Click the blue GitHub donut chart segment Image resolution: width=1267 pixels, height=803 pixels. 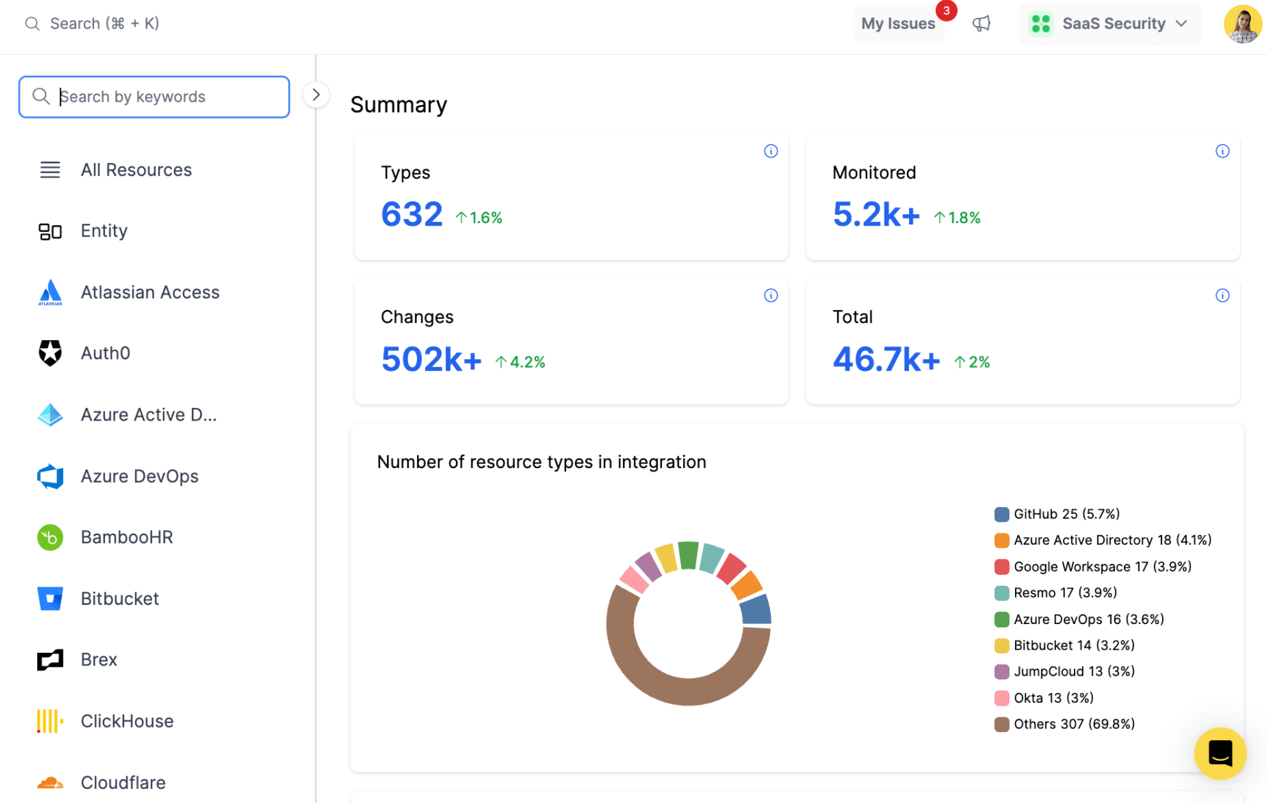click(756, 609)
